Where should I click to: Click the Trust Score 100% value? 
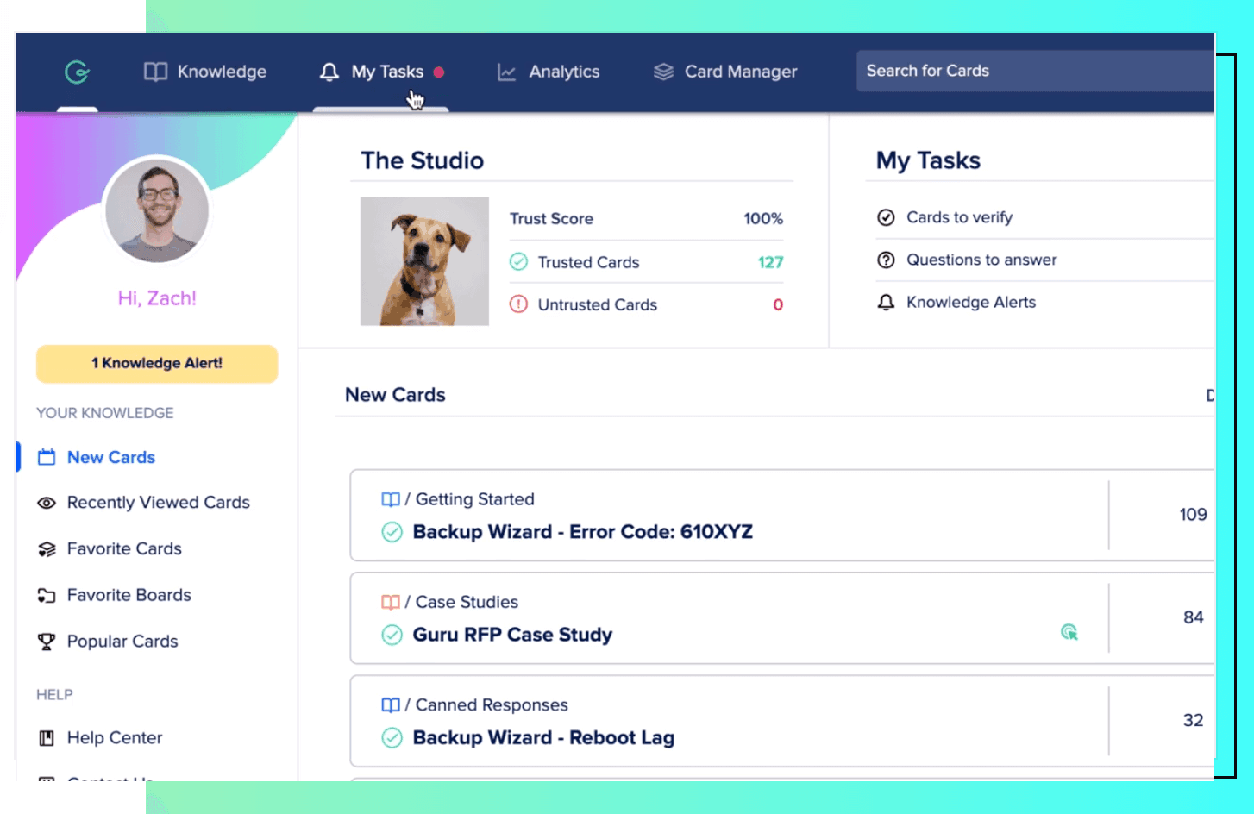tap(763, 219)
